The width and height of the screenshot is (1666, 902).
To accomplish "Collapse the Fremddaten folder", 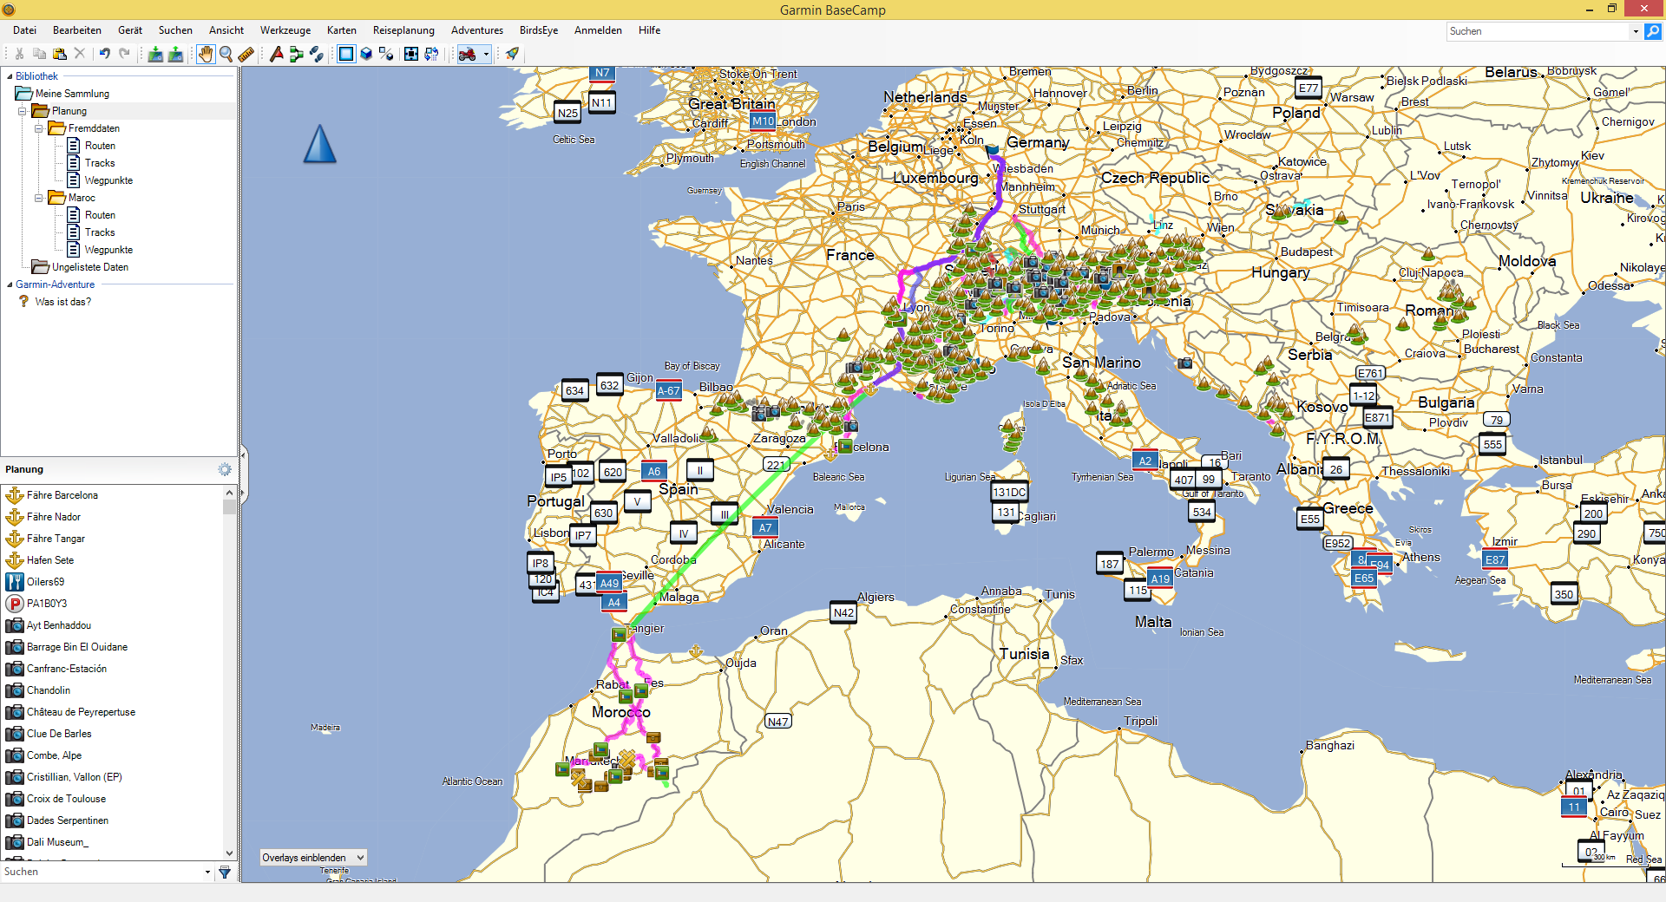I will (39, 128).
